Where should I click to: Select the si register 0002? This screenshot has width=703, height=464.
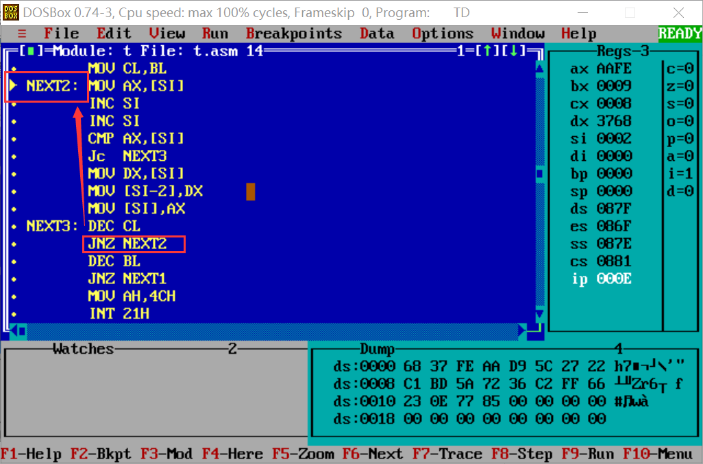(601, 138)
